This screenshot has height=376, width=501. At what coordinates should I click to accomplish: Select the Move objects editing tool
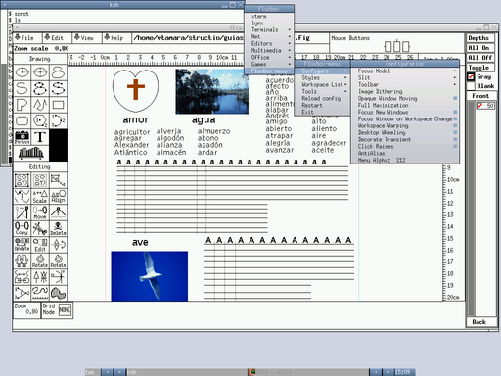[40, 212]
